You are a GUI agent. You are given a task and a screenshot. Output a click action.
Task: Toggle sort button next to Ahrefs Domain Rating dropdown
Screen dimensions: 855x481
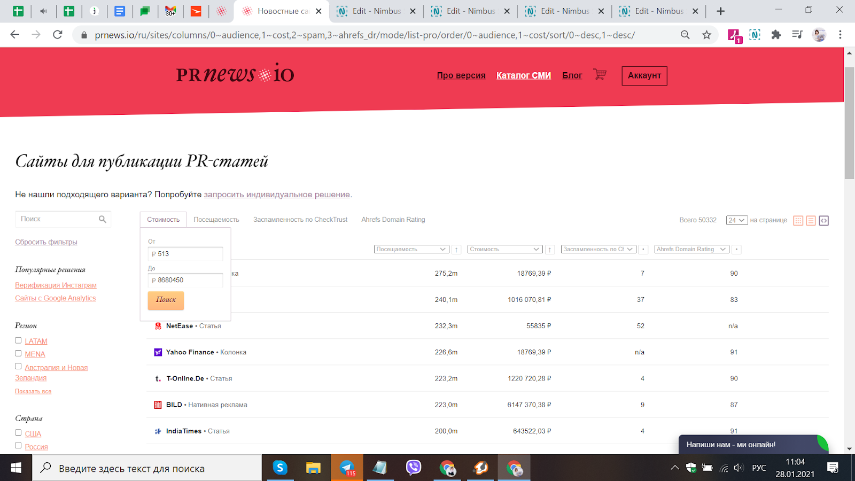736,250
